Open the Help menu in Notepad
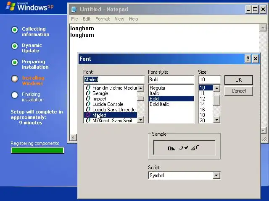Screen dimensions: 269x201 pos(134,19)
